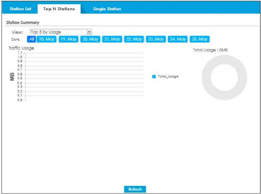The width and height of the screenshot is (261, 194).
Task: Click the Date: label
Action: coord(16,39)
